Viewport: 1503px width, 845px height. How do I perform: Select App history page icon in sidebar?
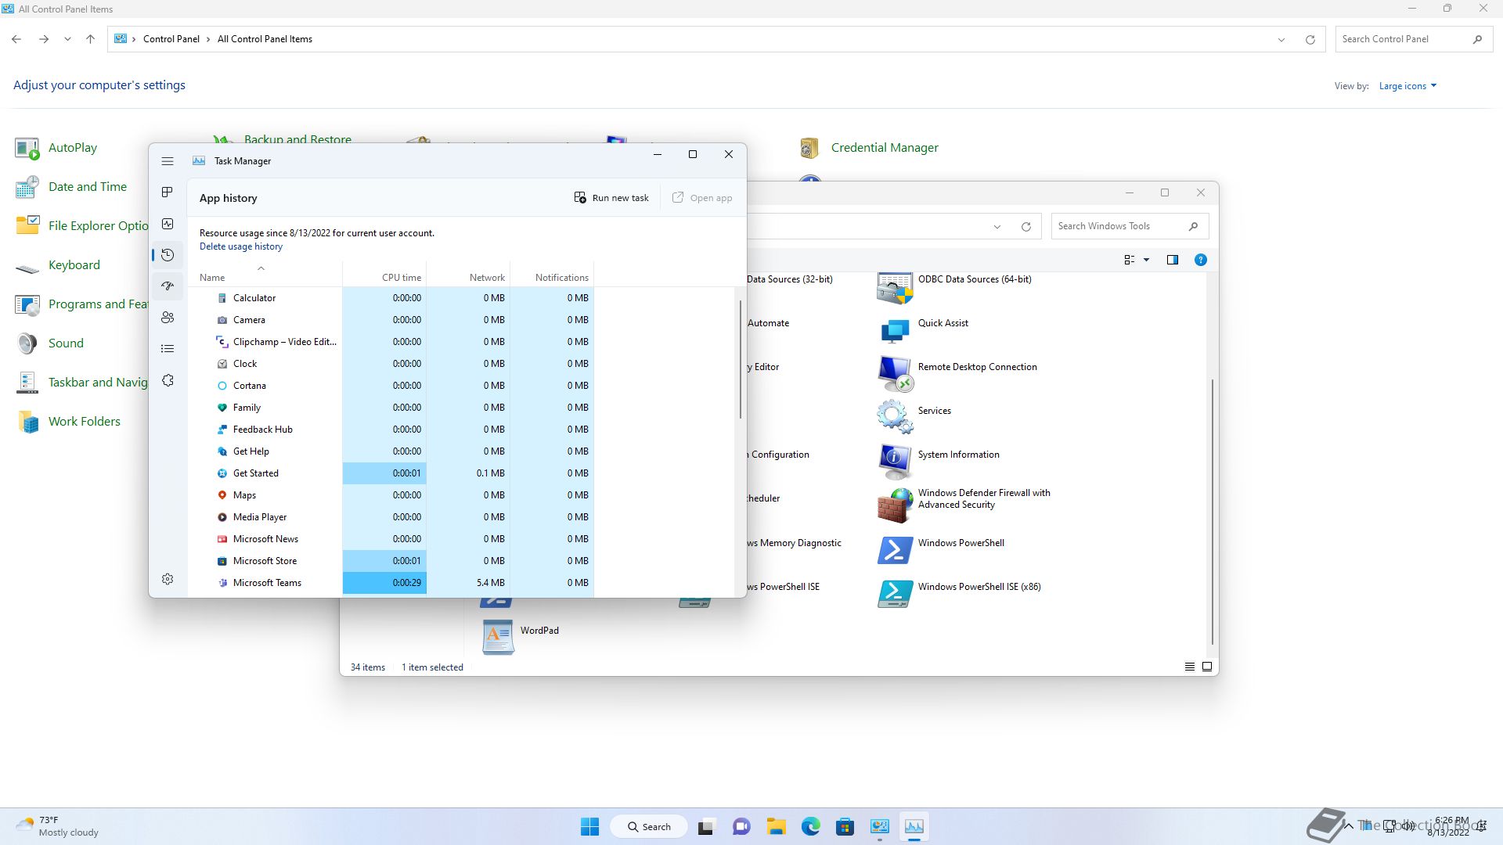(168, 255)
